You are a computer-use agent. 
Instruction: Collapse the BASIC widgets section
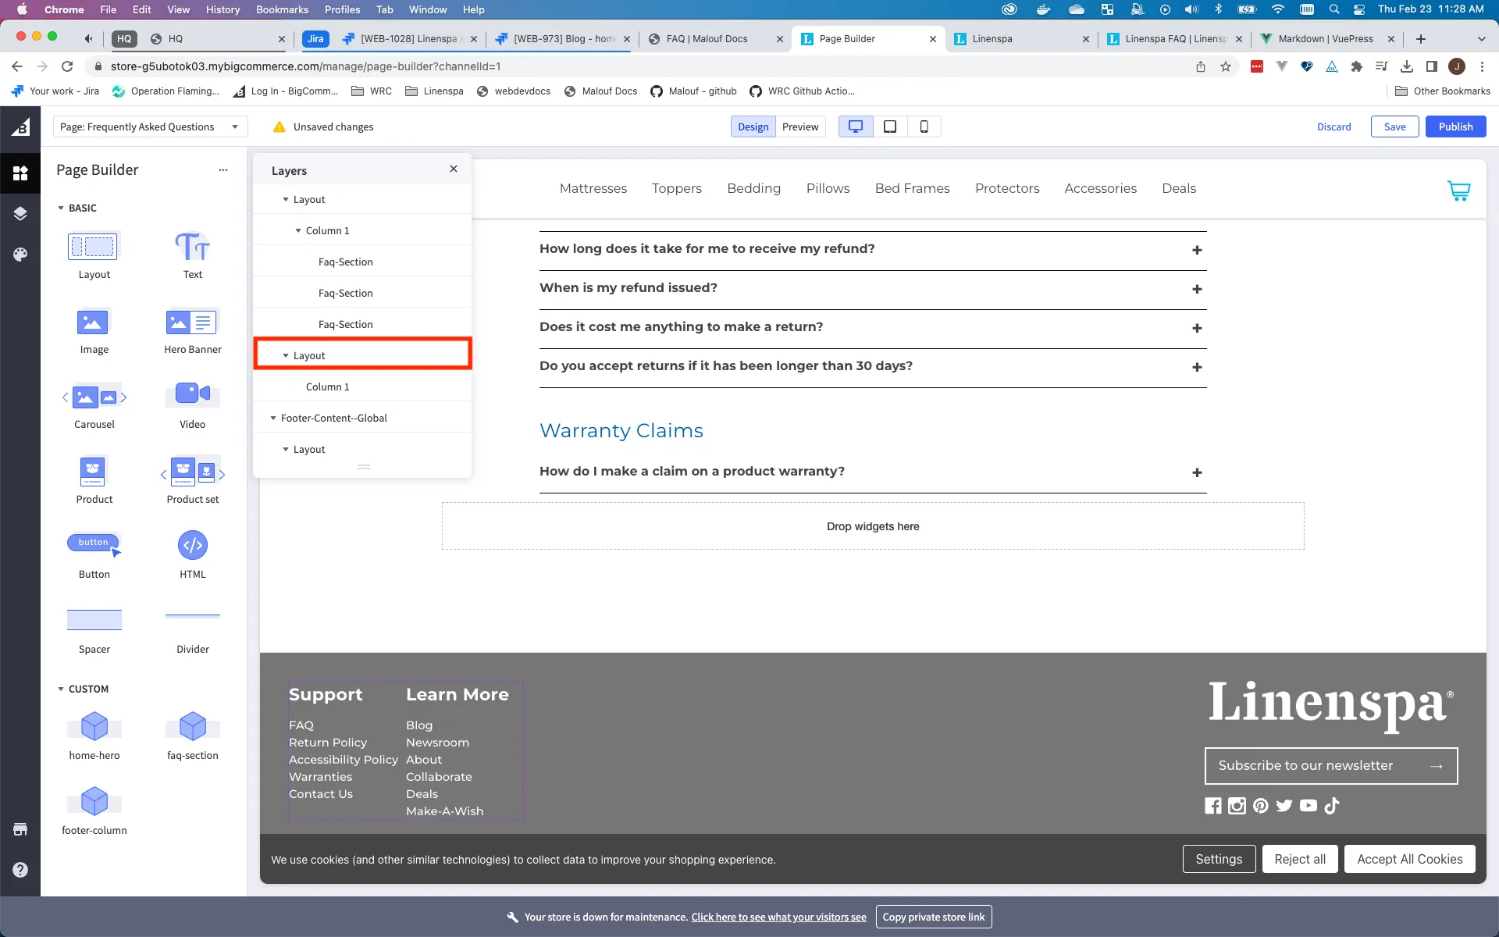pyautogui.click(x=61, y=208)
